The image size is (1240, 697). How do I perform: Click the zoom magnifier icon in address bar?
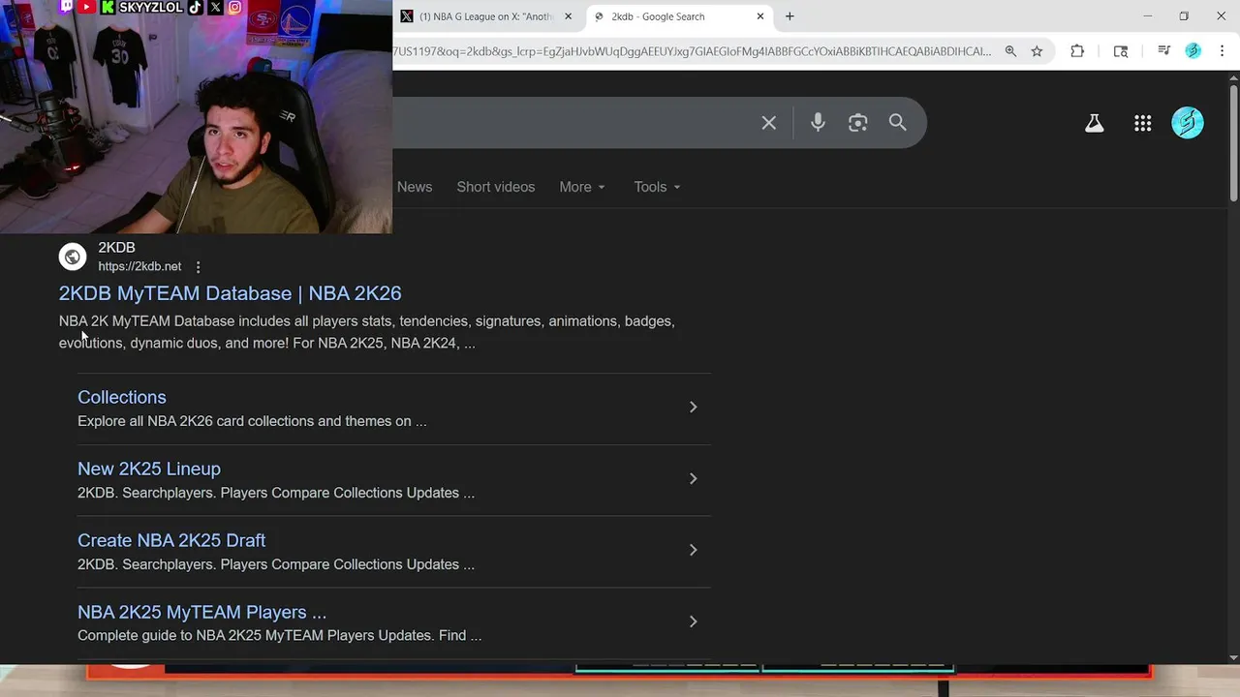click(1010, 51)
